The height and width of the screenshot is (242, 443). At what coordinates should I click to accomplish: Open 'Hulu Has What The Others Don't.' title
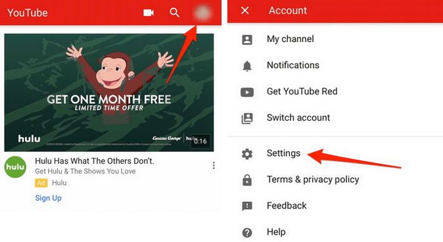[95, 161]
